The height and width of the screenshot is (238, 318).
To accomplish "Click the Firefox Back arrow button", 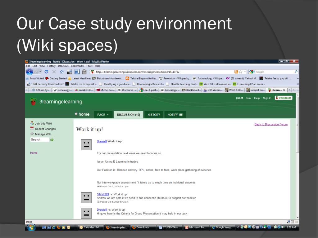I will (x=29, y=72).
